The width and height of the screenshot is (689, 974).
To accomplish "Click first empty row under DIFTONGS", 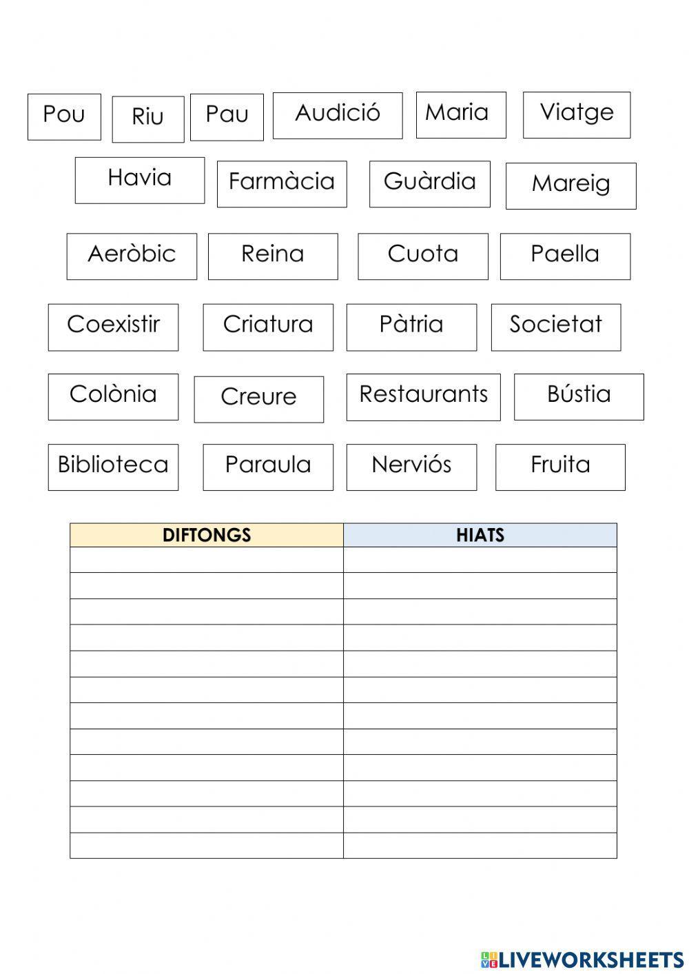I will point(206,560).
